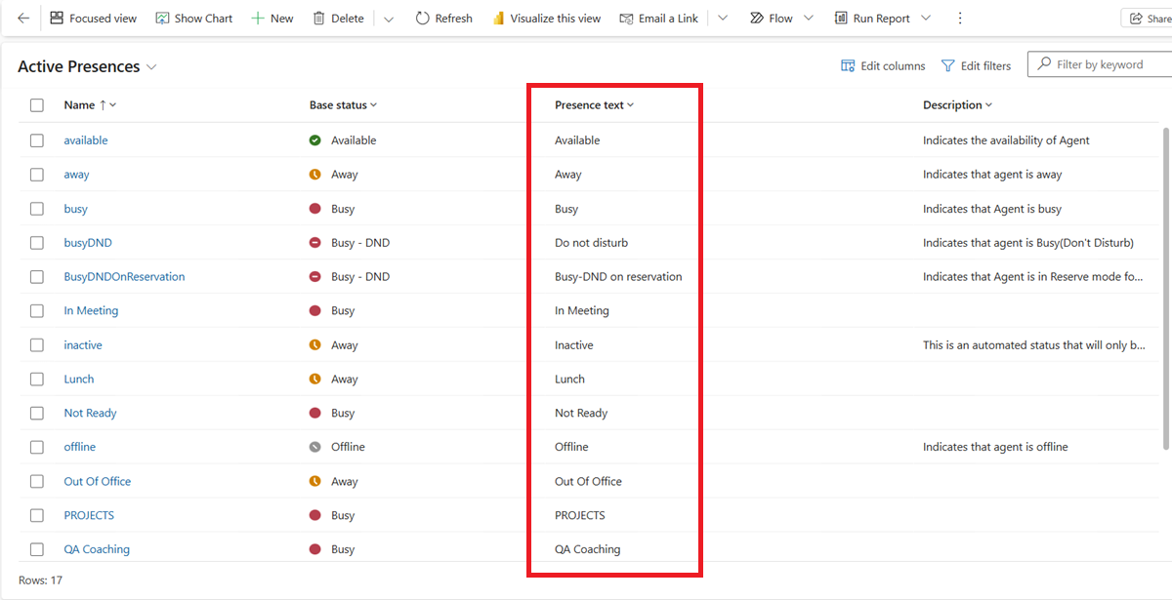Open the QA Coaching record link
The width and height of the screenshot is (1172, 600).
pos(97,549)
